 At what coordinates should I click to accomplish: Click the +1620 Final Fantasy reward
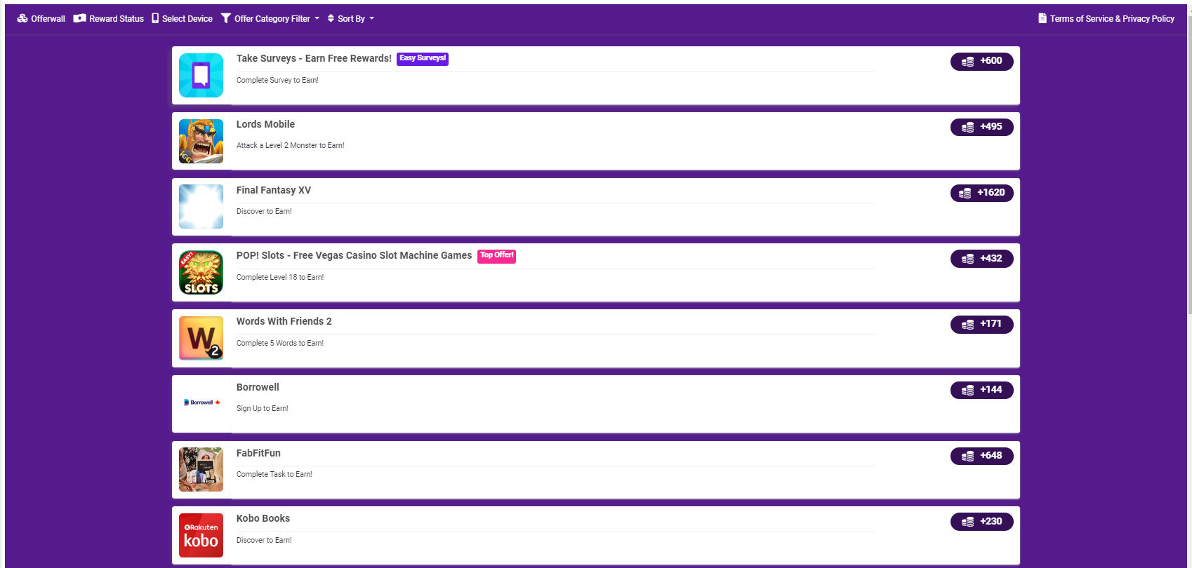coord(981,193)
